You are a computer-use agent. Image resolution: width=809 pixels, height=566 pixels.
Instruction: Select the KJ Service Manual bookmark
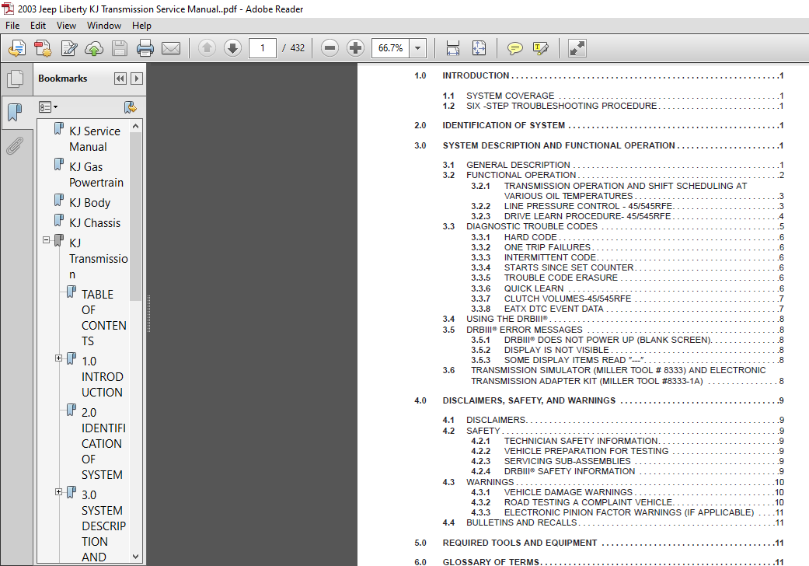(x=94, y=139)
